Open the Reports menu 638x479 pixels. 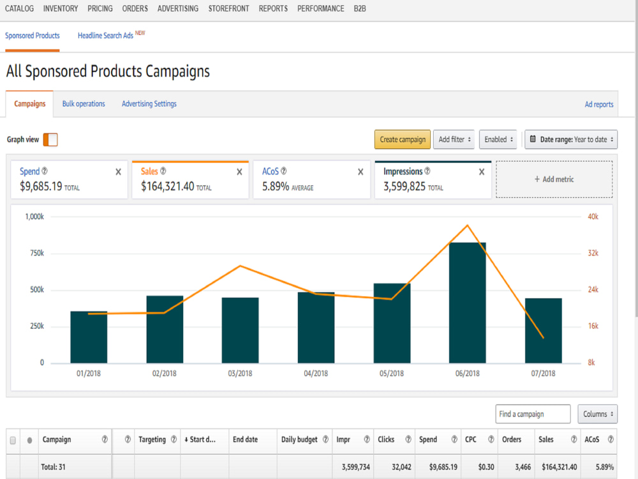tap(273, 8)
